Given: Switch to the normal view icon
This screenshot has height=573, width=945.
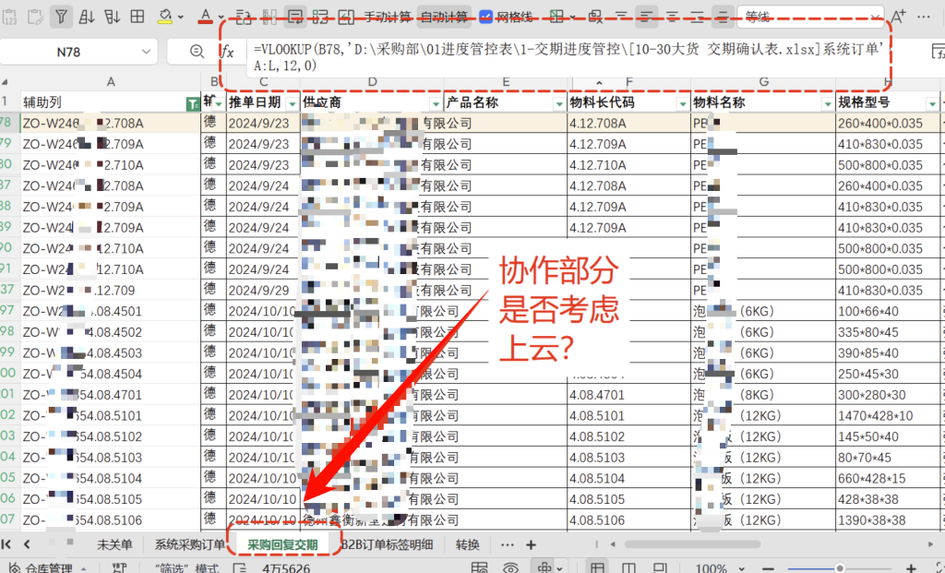Looking at the screenshot, I should pyautogui.click(x=598, y=567).
